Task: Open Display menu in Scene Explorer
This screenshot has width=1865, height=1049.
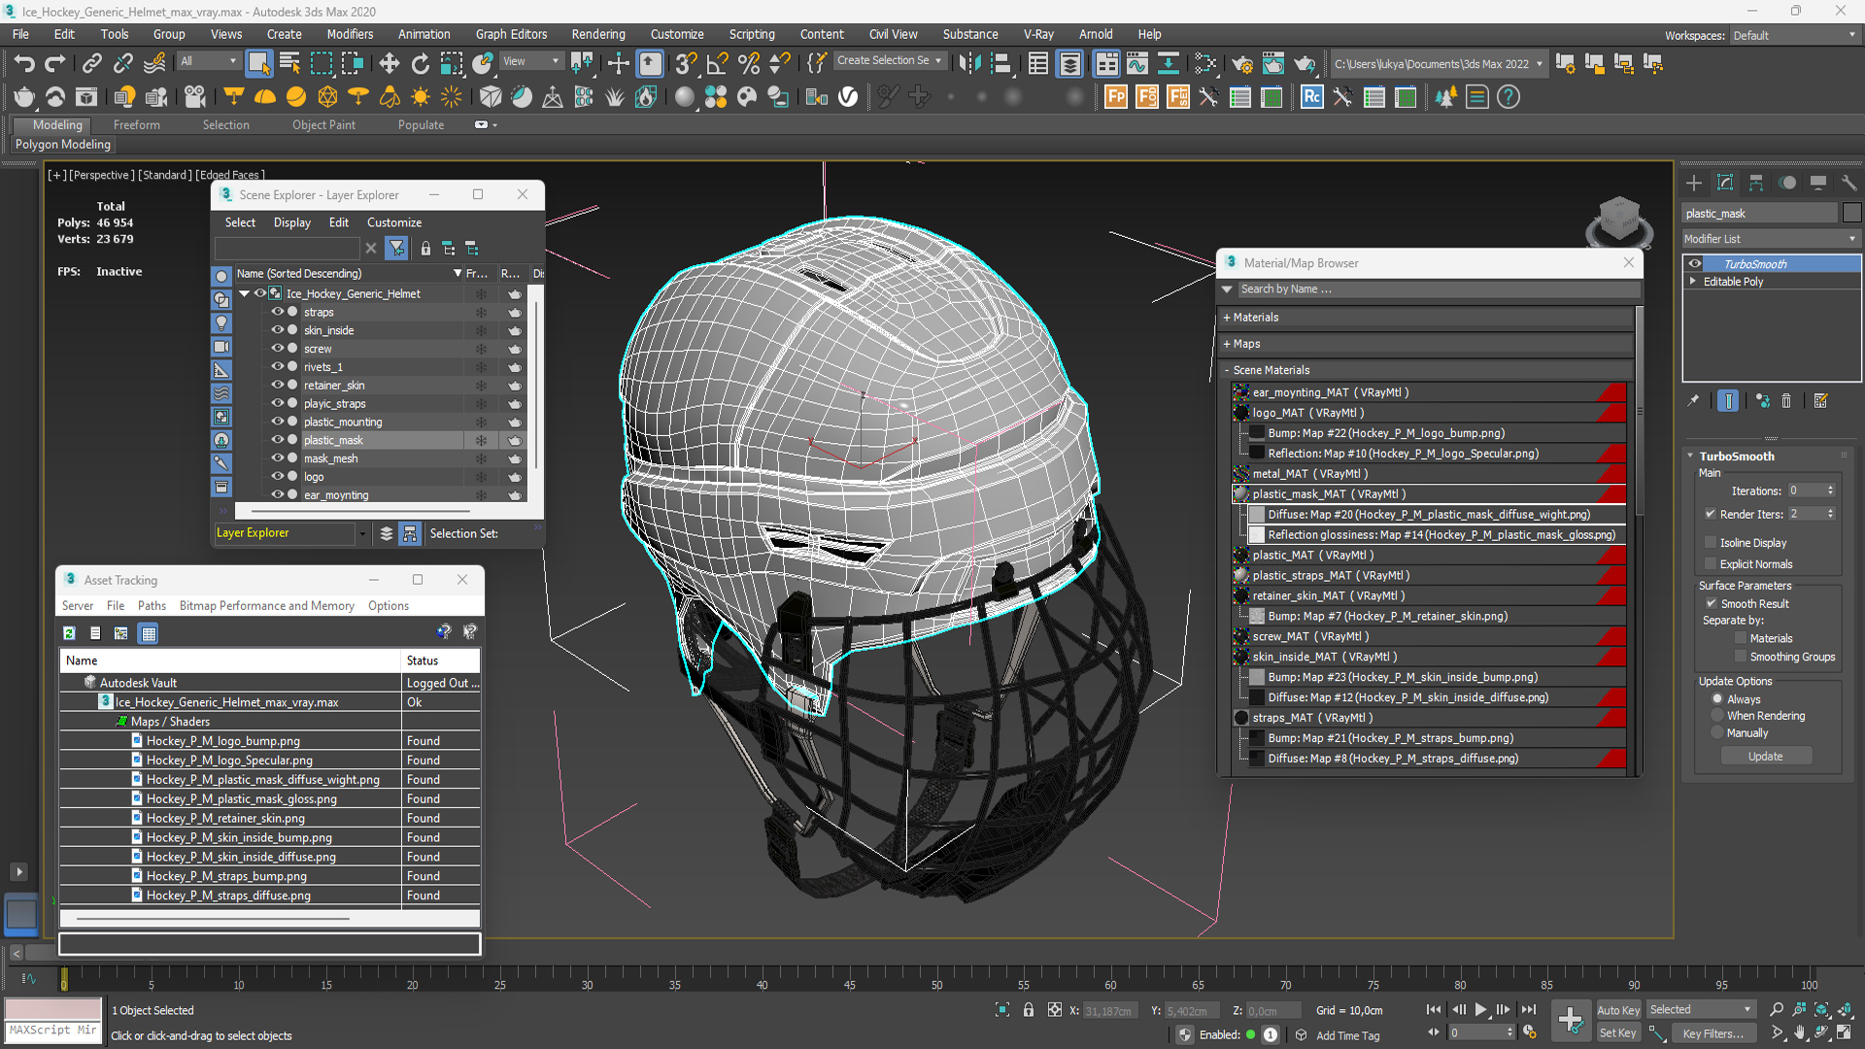Action: click(x=291, y=222)
